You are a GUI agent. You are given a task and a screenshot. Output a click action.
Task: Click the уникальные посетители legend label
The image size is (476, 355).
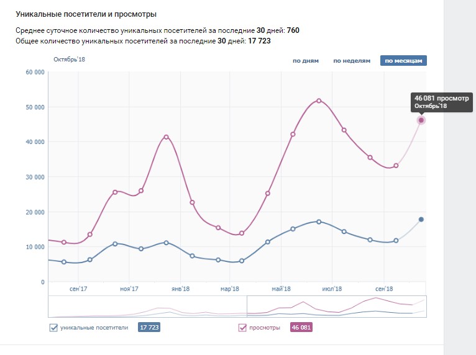(x=94, y=328)
